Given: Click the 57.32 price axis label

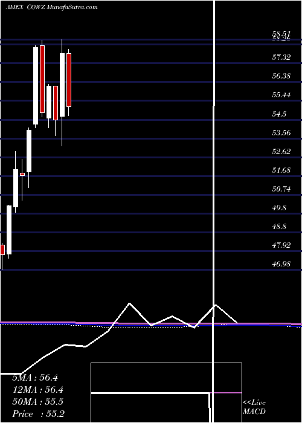Looking at the screenshot, I should click(x=281, y=57).
